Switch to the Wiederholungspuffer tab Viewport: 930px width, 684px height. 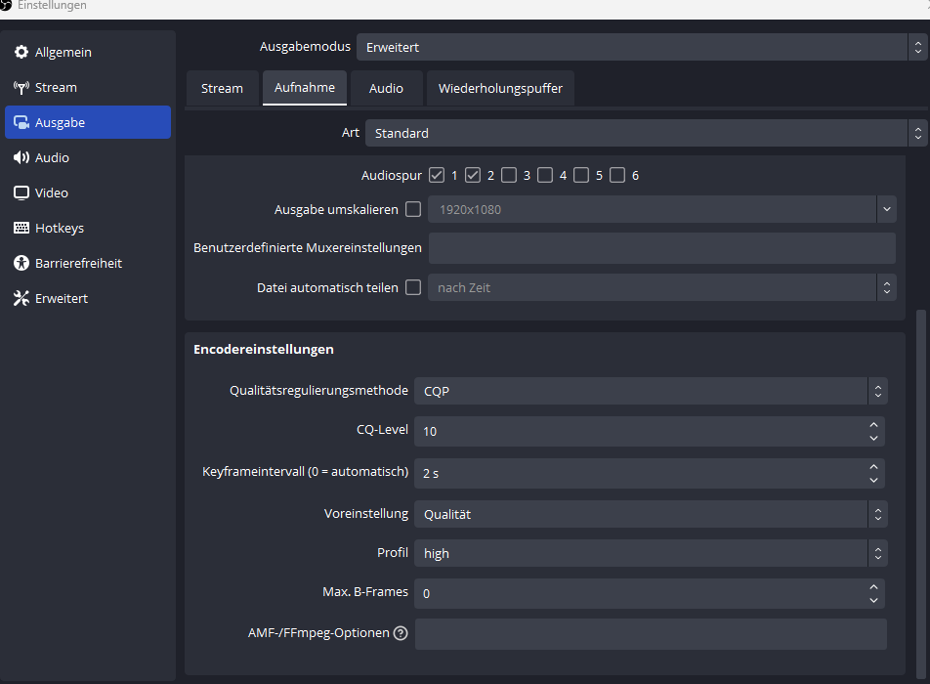click(500, 88)
